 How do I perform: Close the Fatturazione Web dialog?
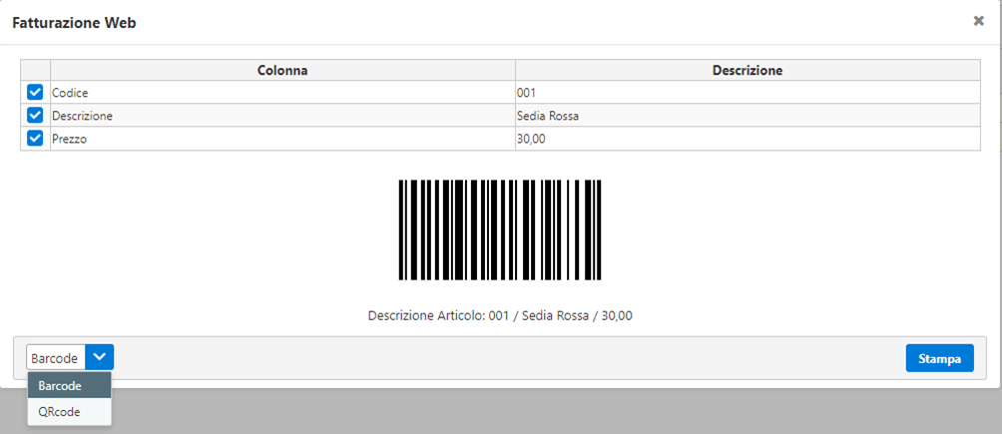pyautogui.click(x=978, y=21)
